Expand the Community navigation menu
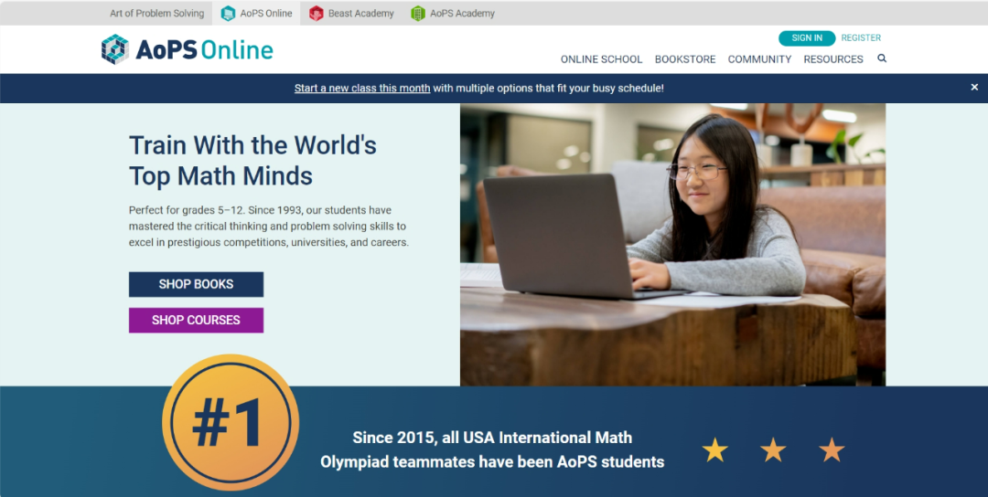 pyautogui.click(x=759, y=59)
